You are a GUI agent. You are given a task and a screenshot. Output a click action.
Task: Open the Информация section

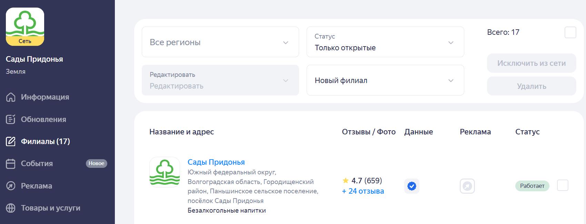tap(45, 97)
